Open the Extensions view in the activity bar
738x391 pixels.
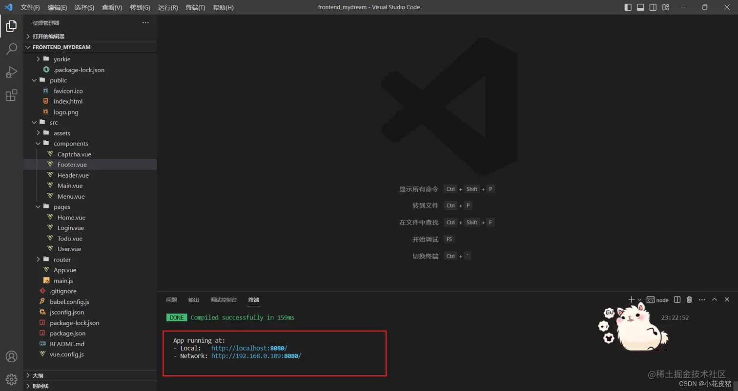[11, 95]
